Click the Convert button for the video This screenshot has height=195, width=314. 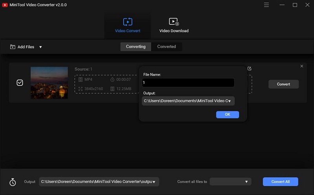283,84
